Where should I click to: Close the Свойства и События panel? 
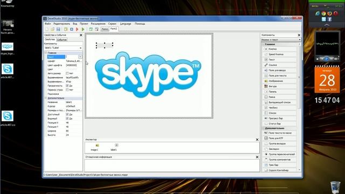(81, 35)
